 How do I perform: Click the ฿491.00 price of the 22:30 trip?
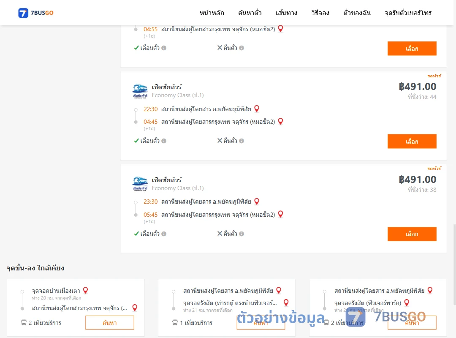[417, 87]
